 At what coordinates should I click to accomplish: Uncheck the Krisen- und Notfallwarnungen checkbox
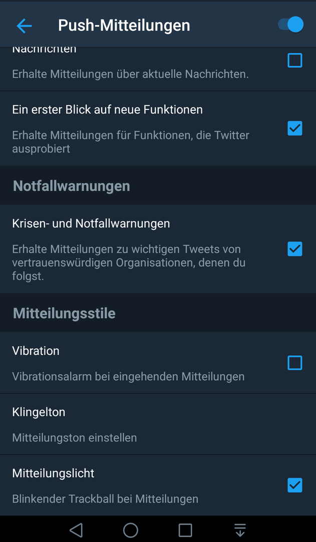click(295, 249)
